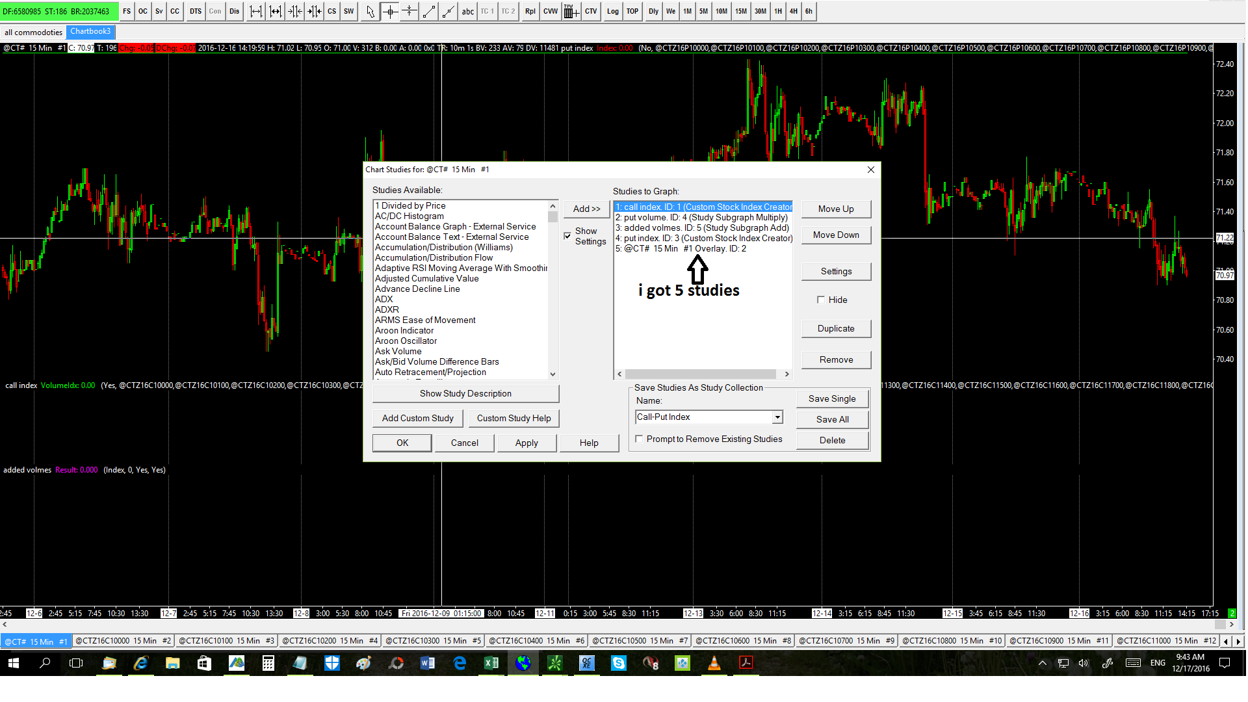Click the Move Down button
The height and width of the screenshot is (702, 1248).
click(x=835, y=235)
